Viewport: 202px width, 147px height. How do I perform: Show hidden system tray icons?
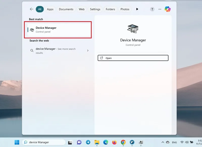tap(163, 142)
